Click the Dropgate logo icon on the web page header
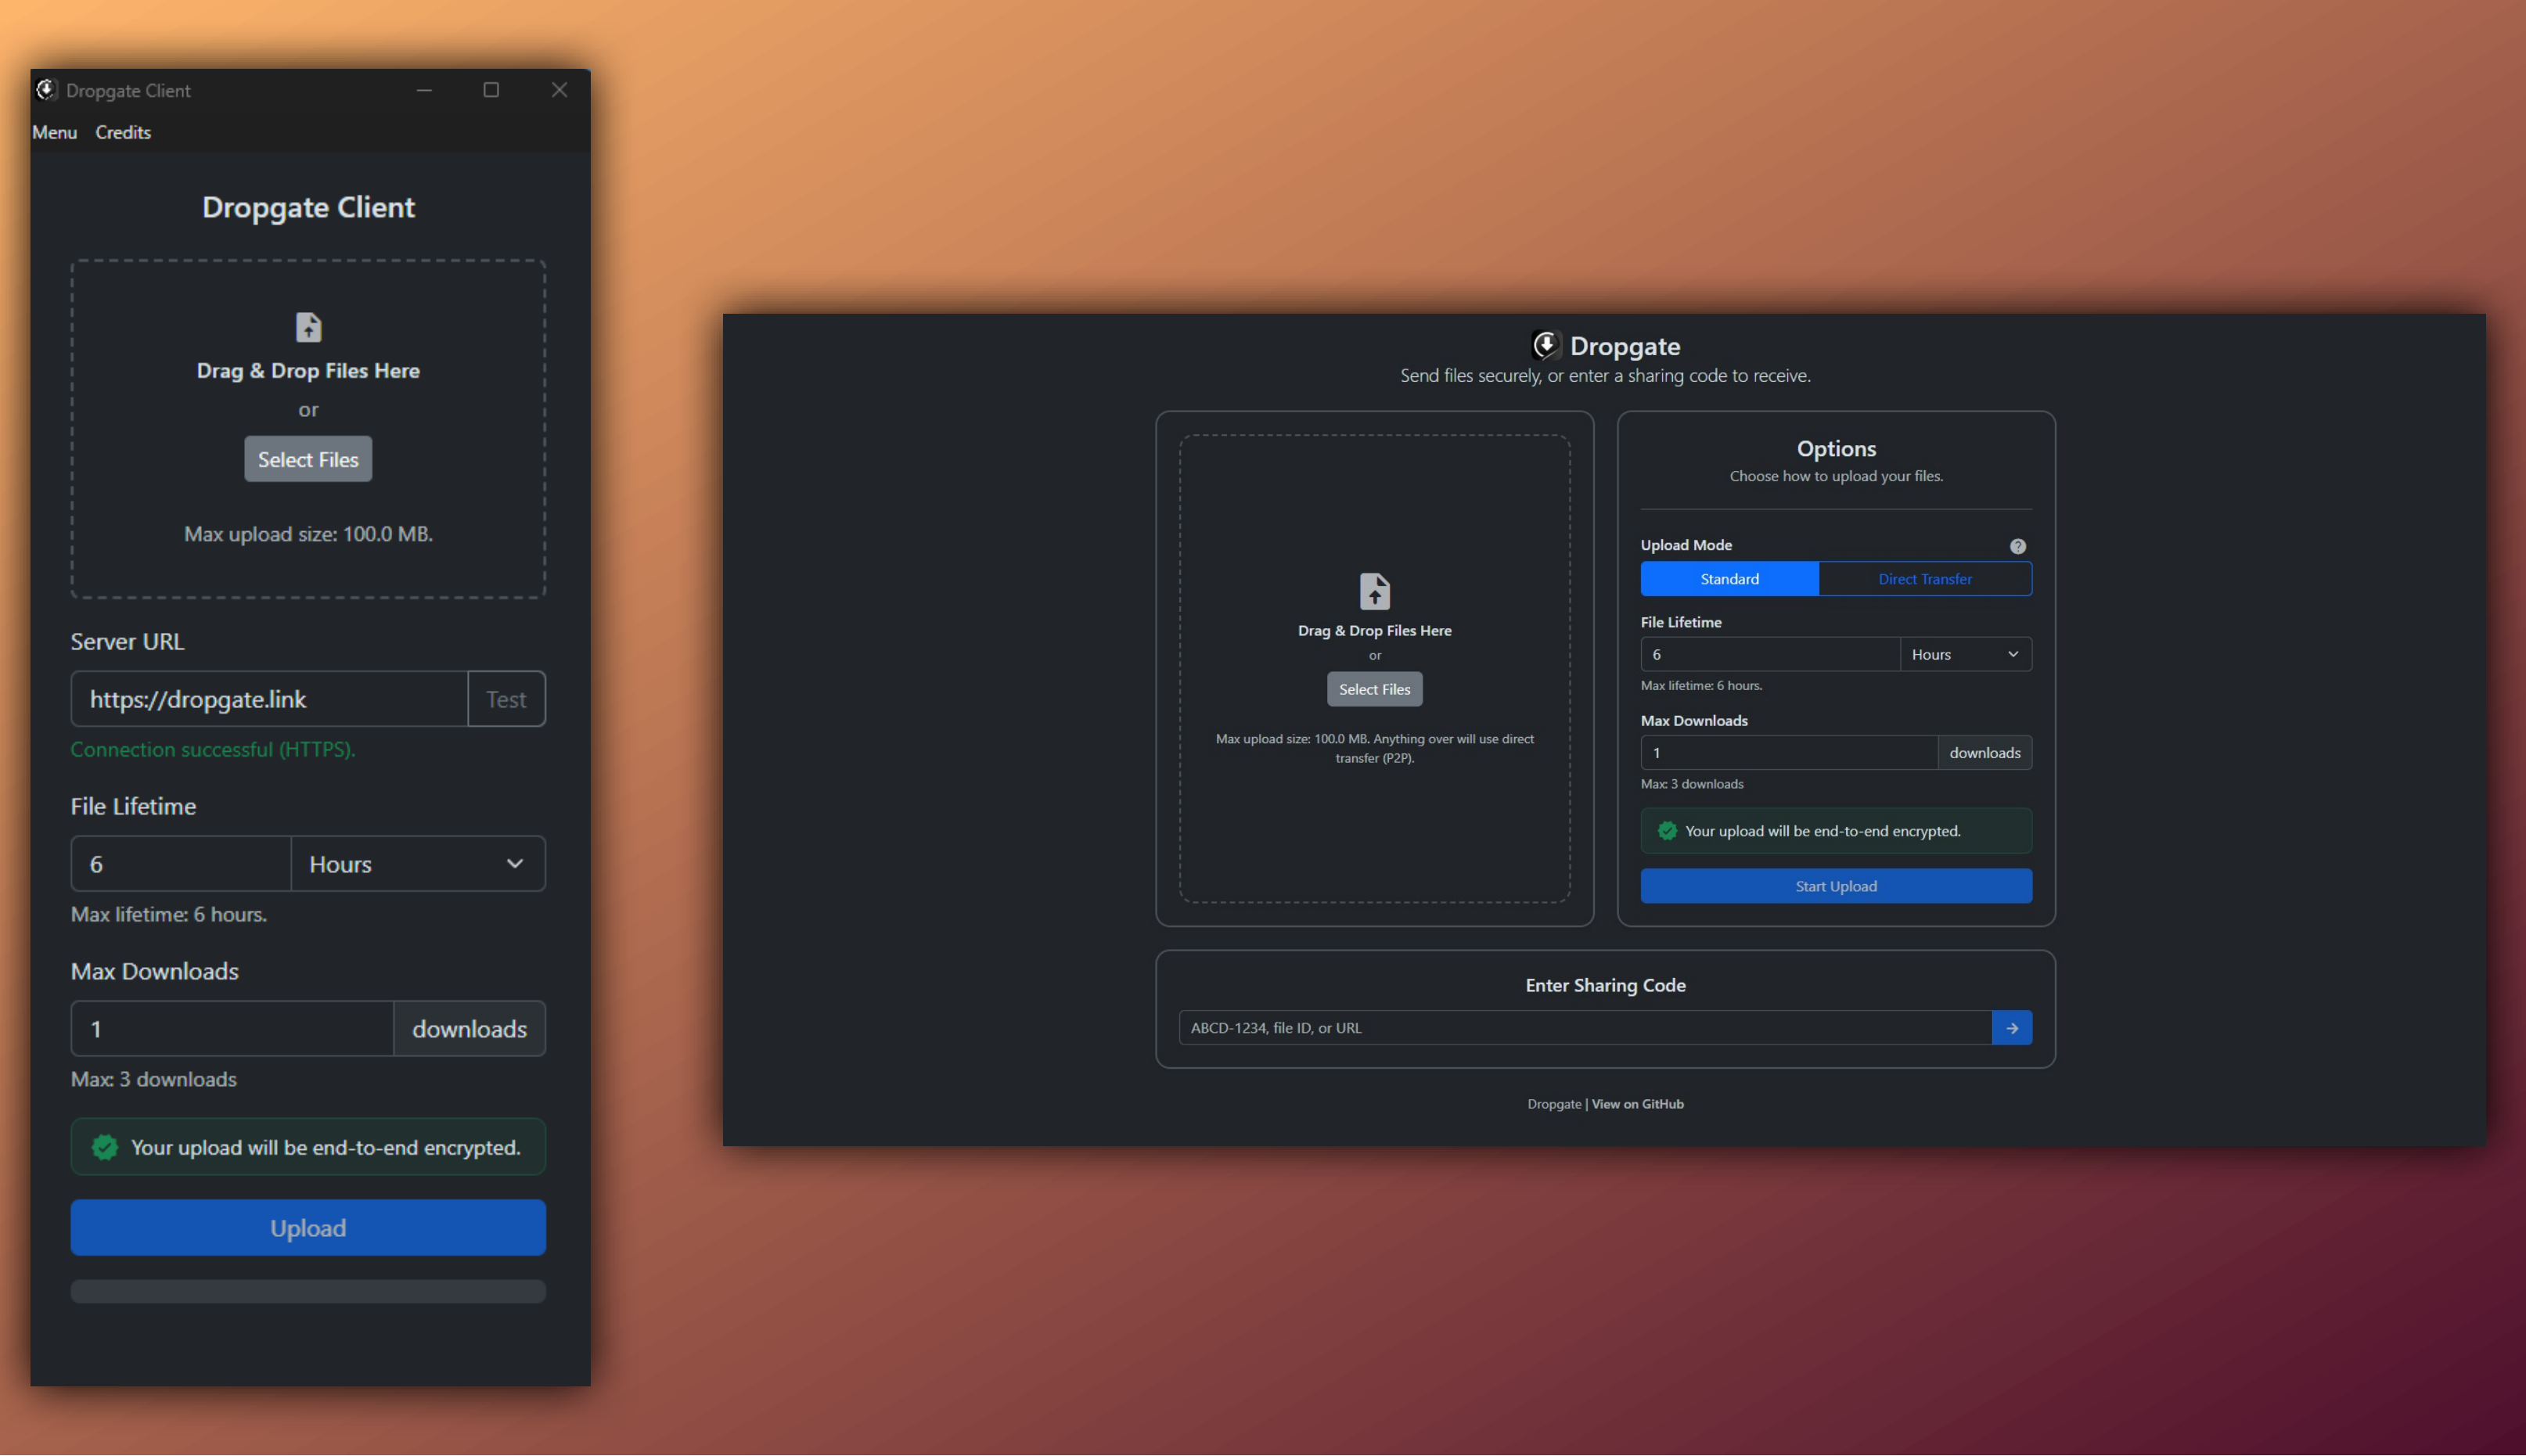 pos(1546,346)
